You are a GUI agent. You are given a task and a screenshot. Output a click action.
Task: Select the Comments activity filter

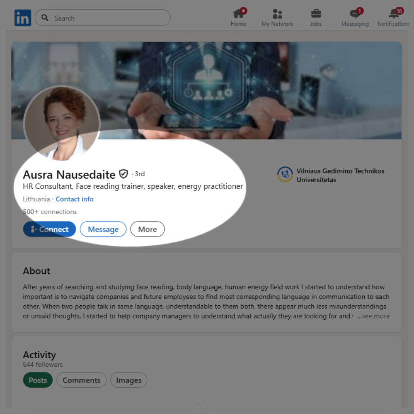click(81, 380)
